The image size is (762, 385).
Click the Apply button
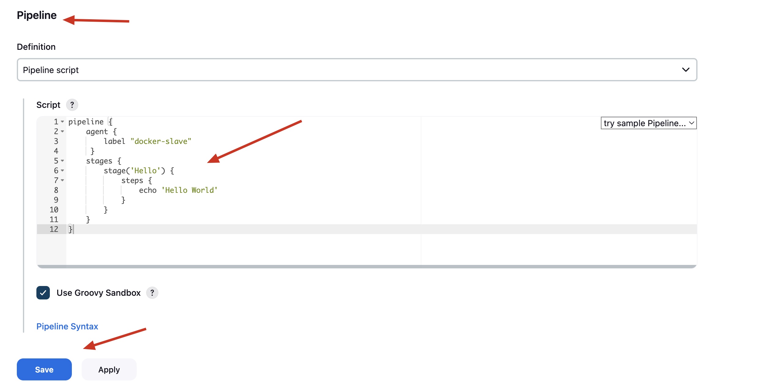click(109, 369)
